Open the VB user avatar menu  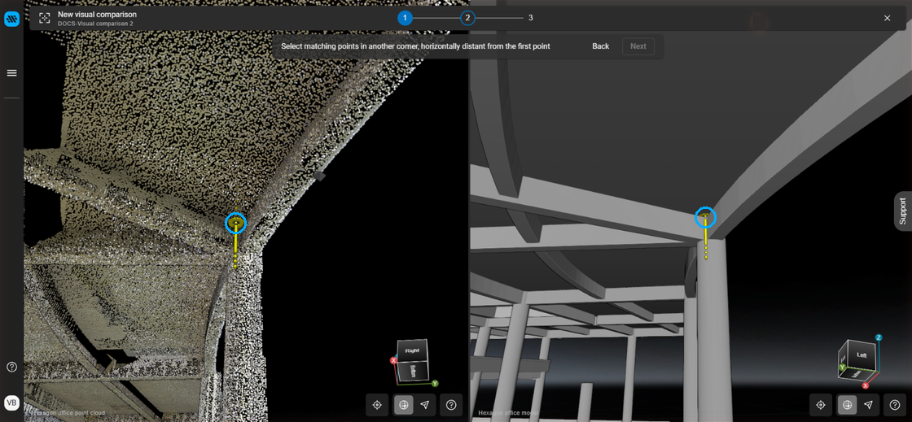(11, 402)
